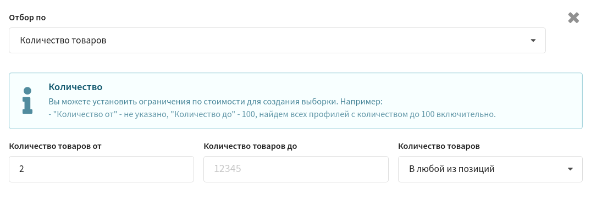The width and height of the screenshot is (591, 200).
Task: Expand the 'В любой из позиций' caret arrow
Action: pyautogui.click(x=570, y=169)
